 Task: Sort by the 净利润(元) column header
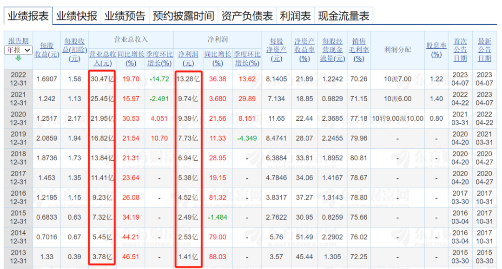coord(188,59)
